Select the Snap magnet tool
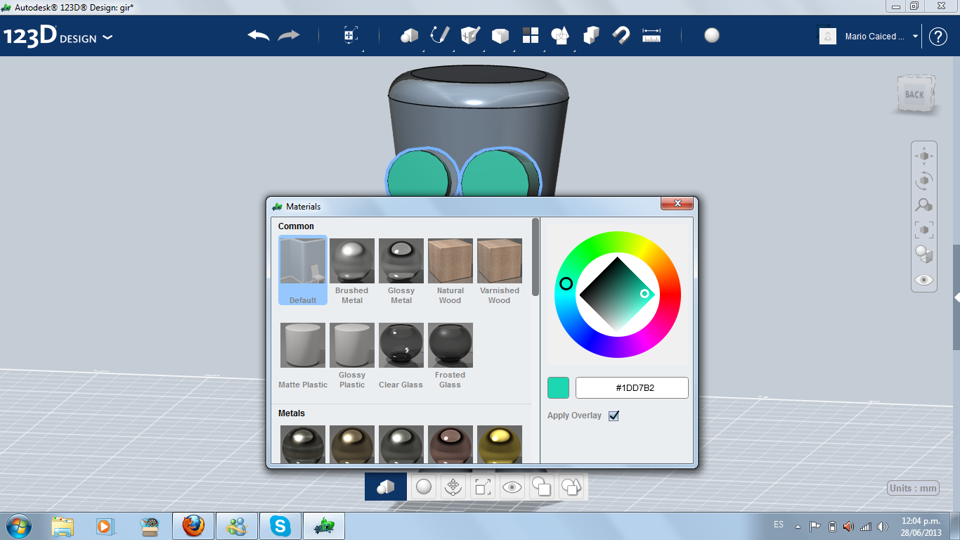This screenshot has height=540, width=960. 621,35
